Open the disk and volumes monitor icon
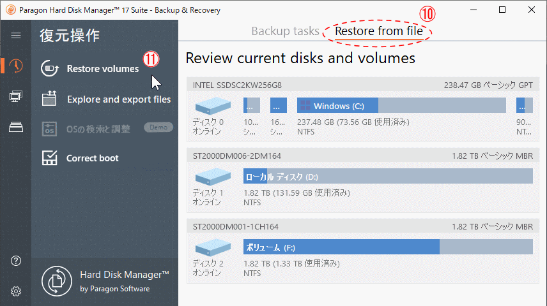547x306 pixels. (x=16, y=96)
